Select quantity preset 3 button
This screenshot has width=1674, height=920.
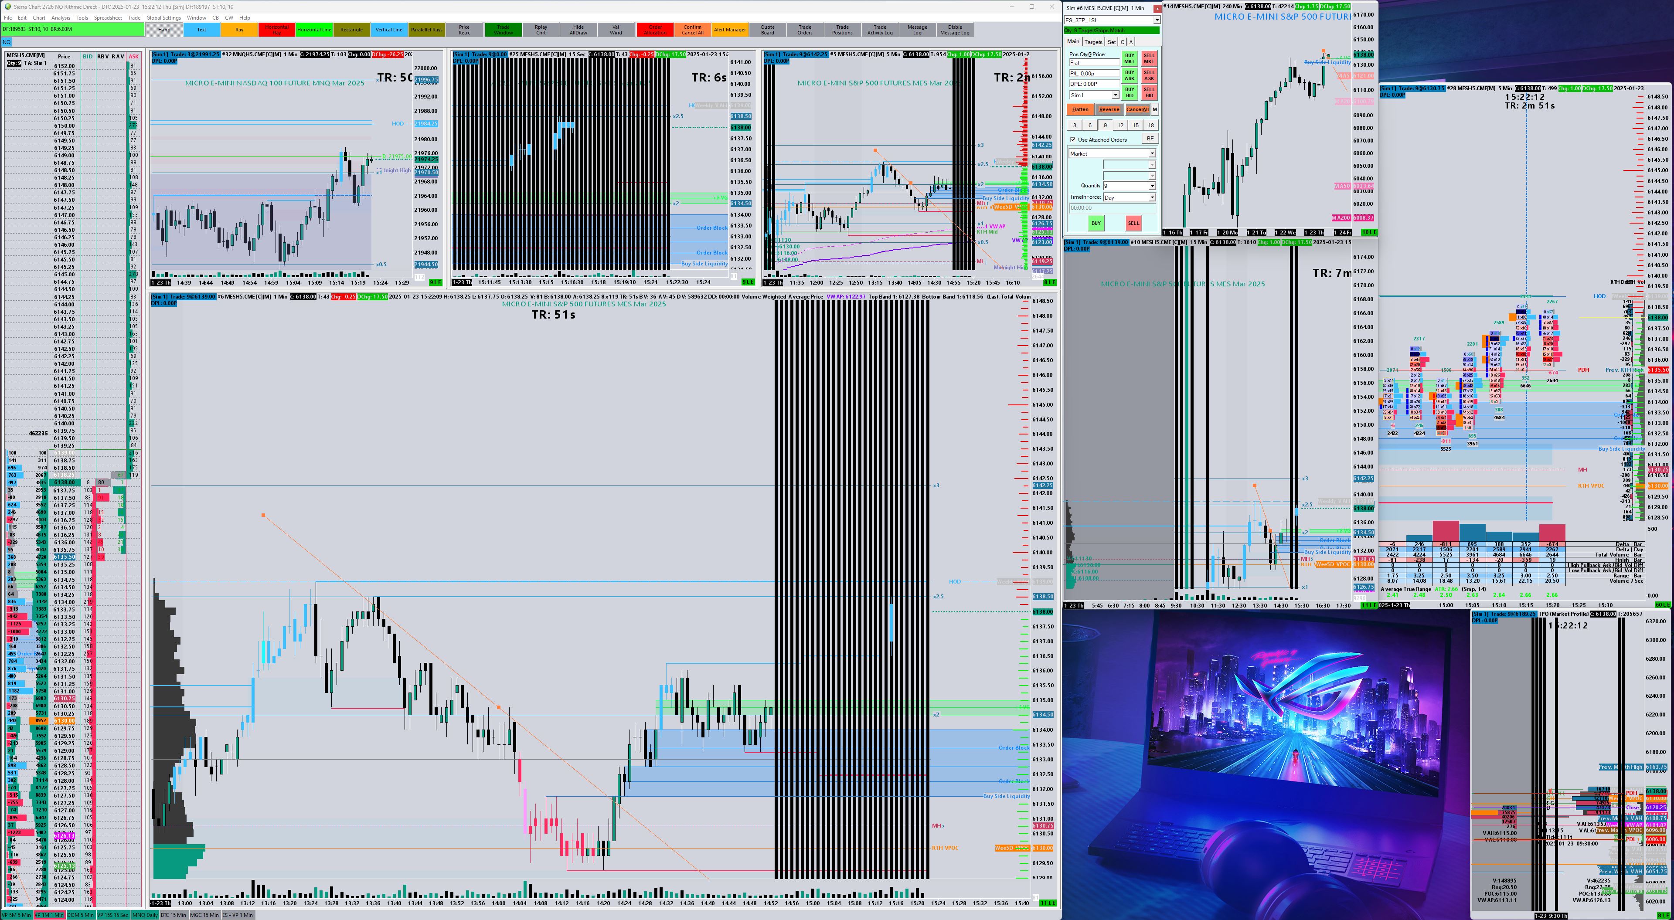tap(1074, 126)
